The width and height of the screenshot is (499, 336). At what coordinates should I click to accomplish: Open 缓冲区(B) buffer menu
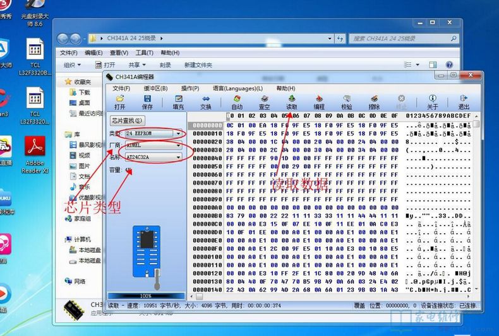[x=155, y=88]
